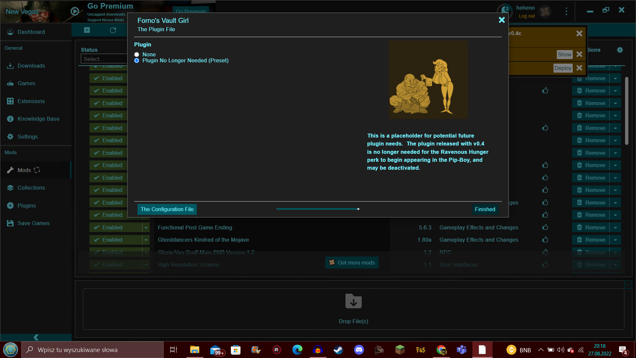636x358 pixels.
Task: Click the install-from-file plus icon in the toolbar
Action: [87, 30]
